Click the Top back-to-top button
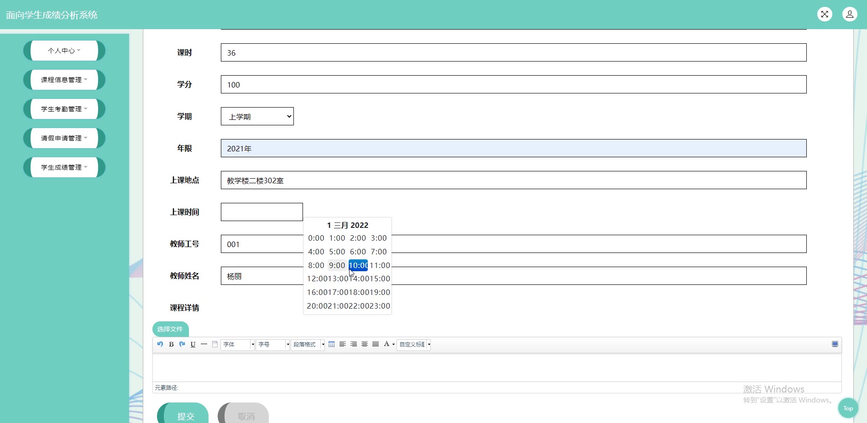 point(848,408)
